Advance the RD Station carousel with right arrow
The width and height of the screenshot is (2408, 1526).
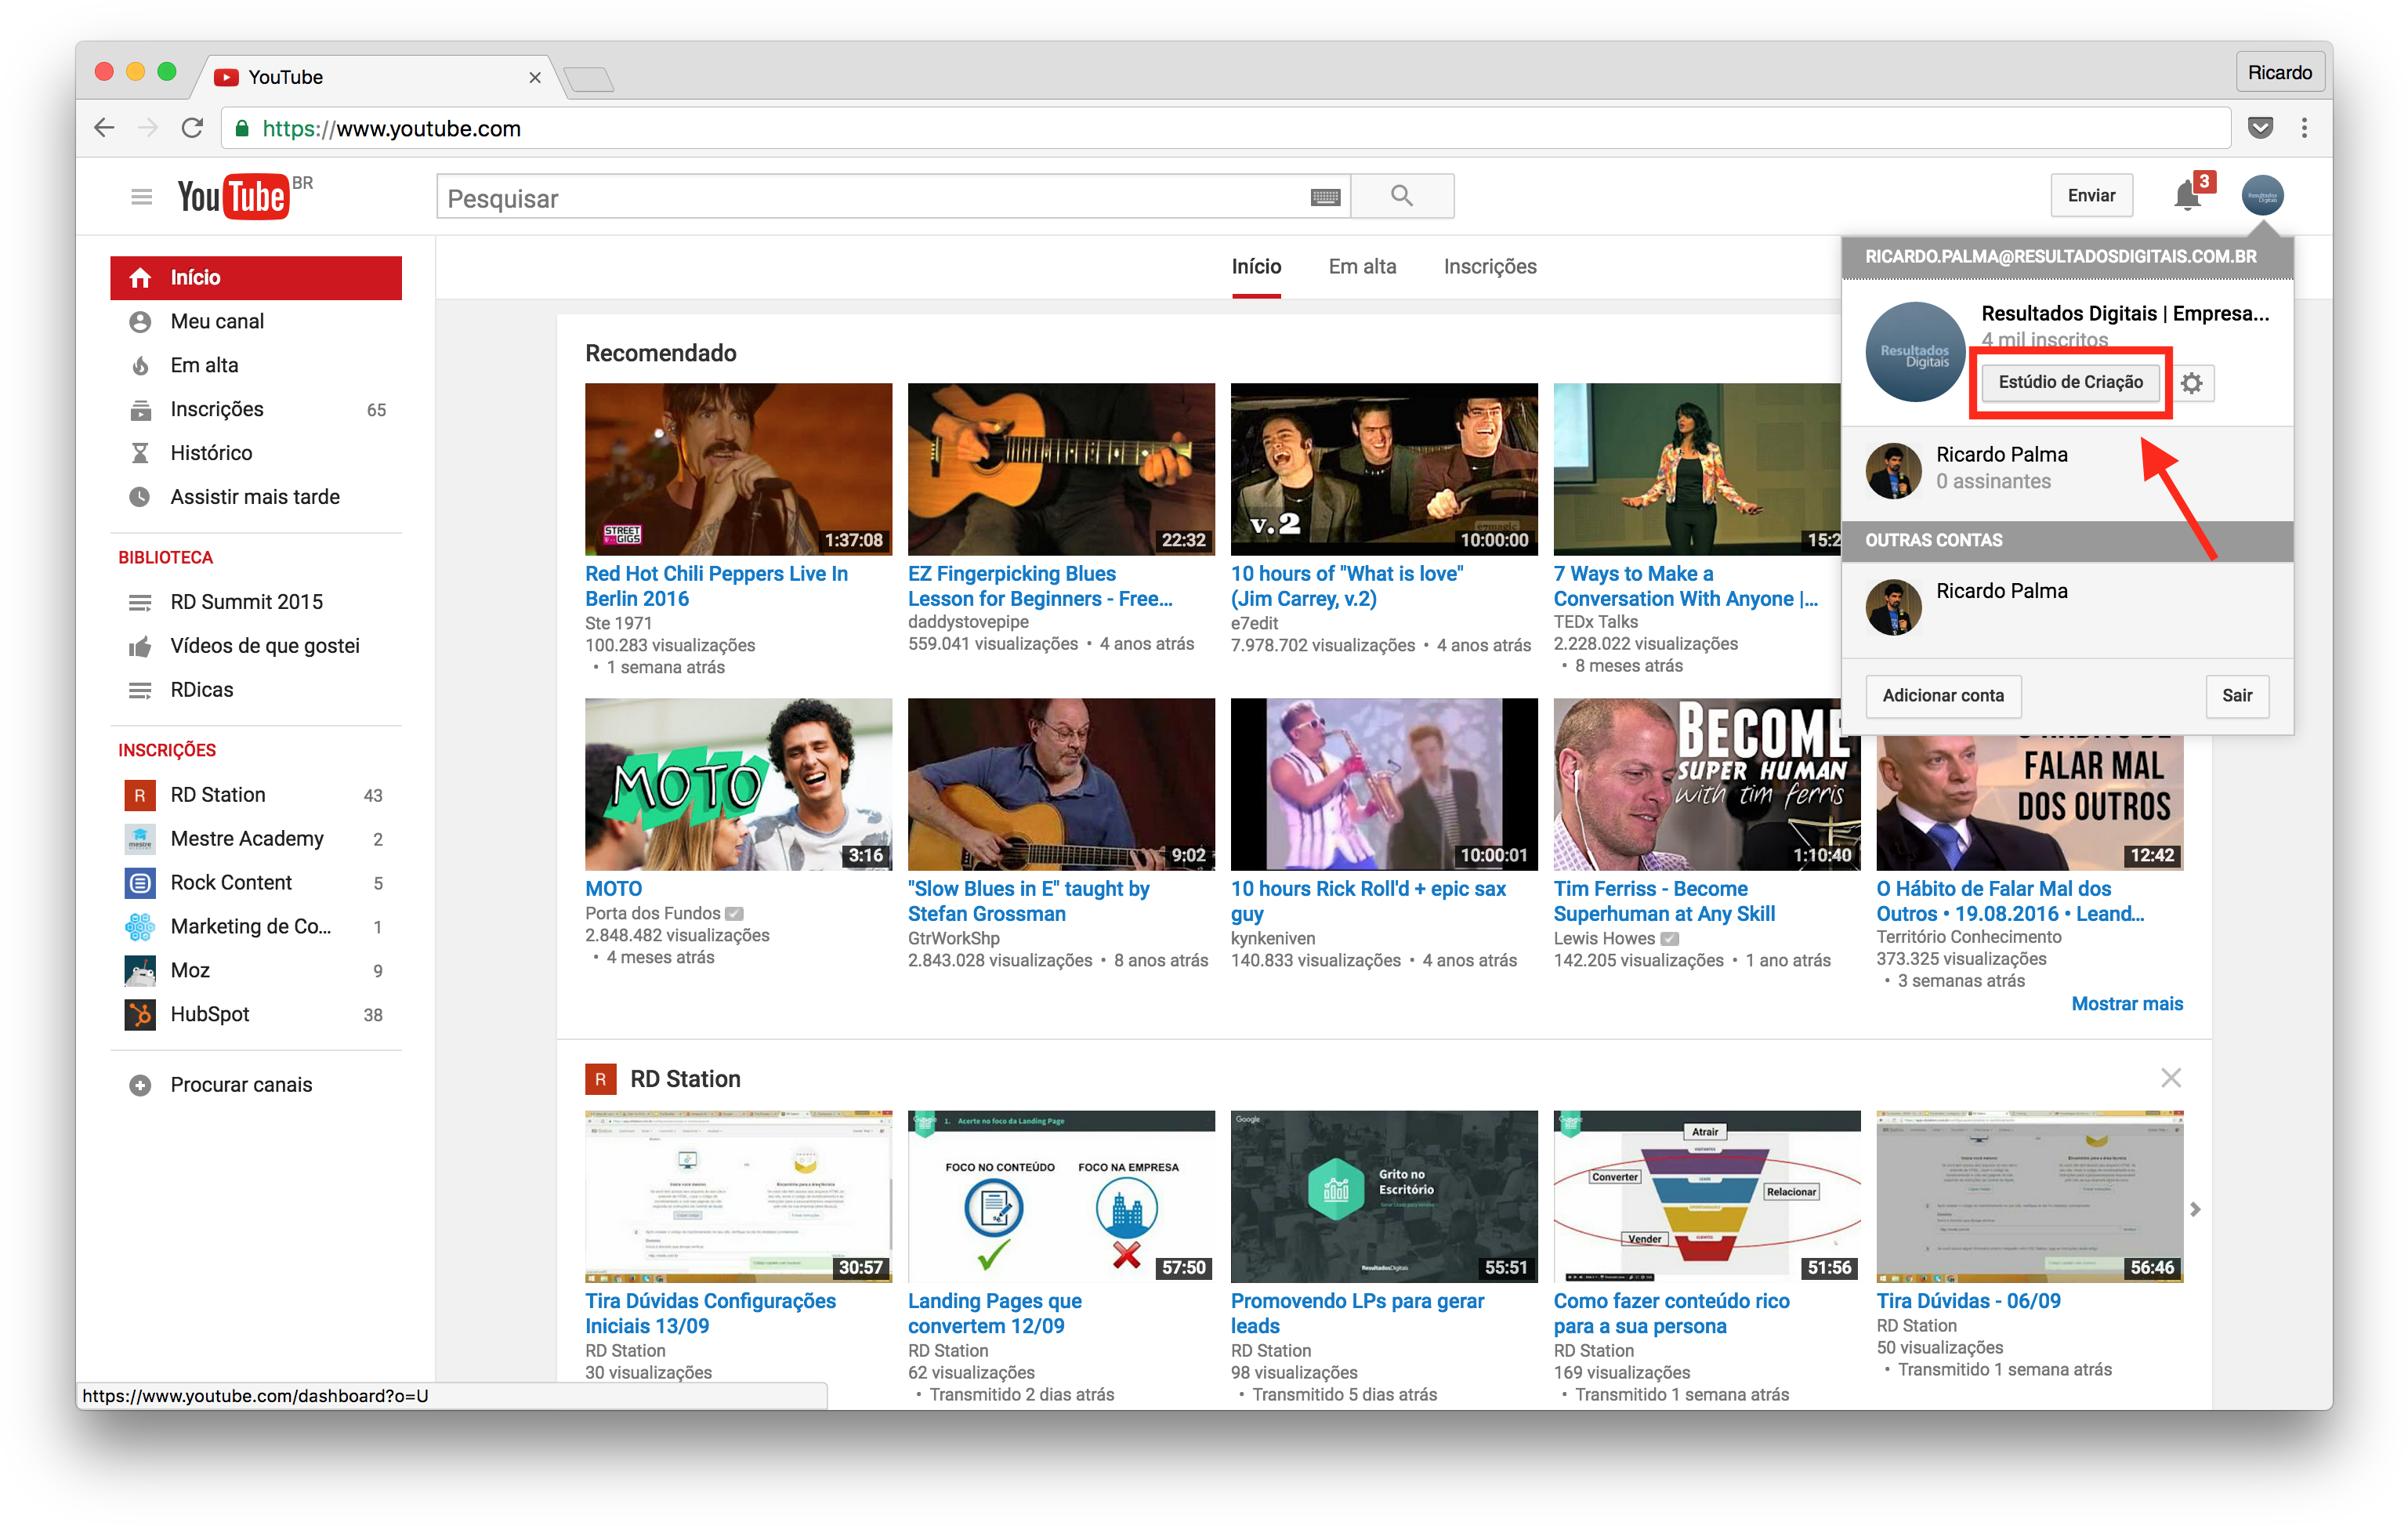click(2196, 1208)
